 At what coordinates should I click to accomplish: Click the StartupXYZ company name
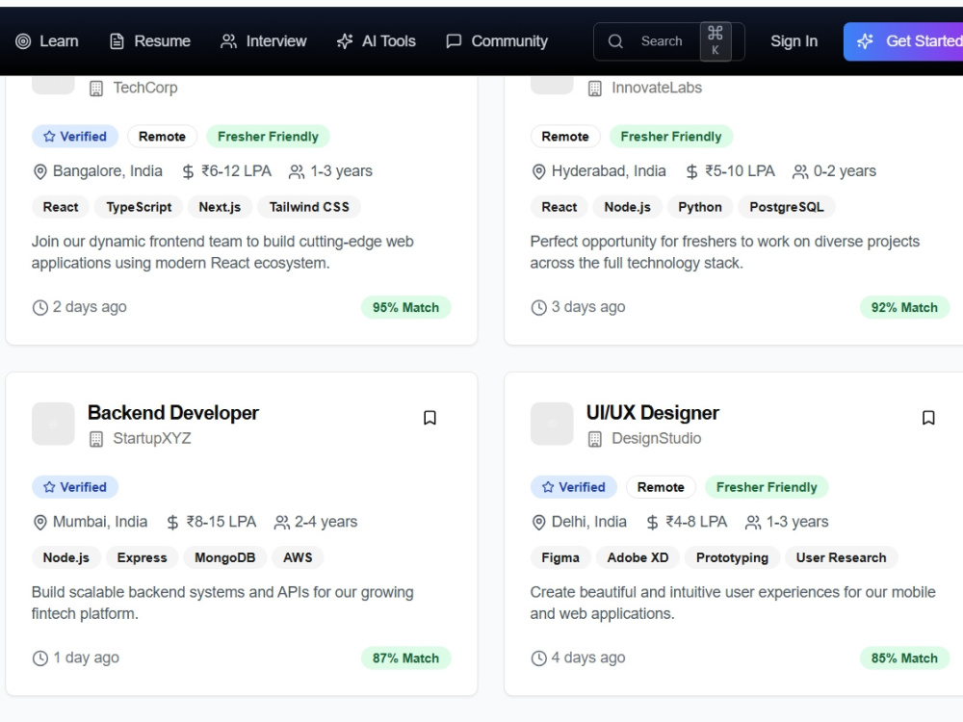pyautogui.click(x=152, y=438)
